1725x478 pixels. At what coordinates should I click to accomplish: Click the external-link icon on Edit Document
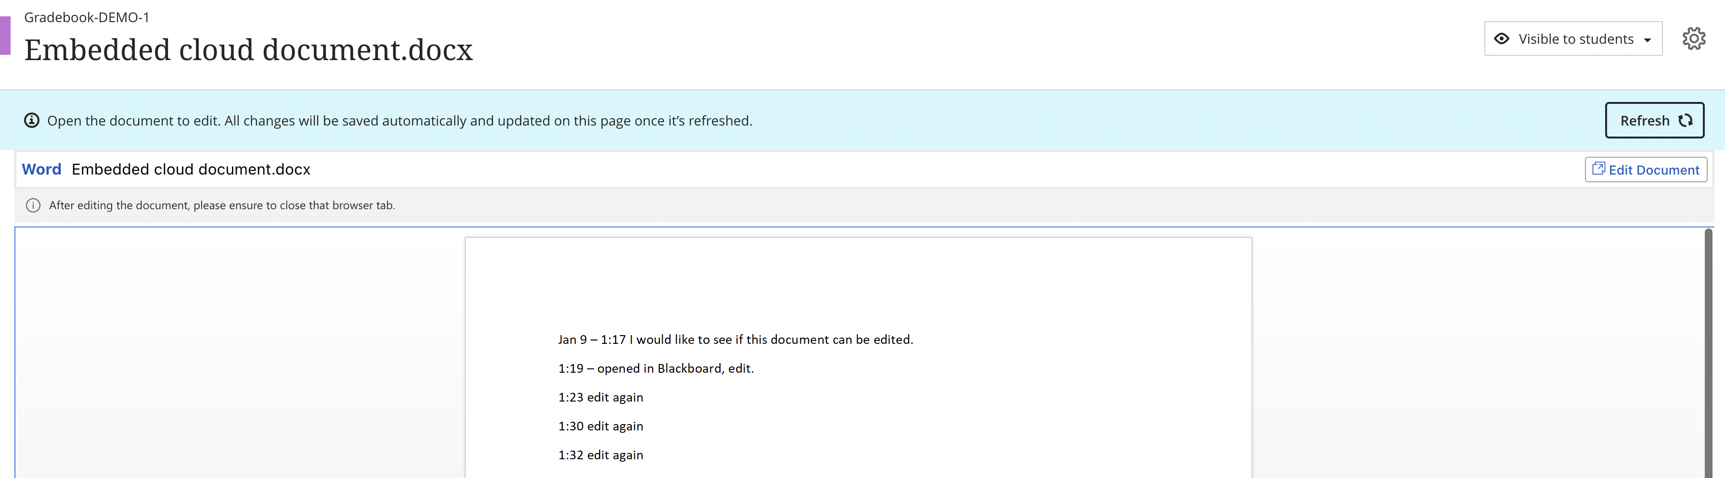tap(1598, 169)
